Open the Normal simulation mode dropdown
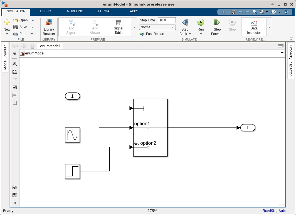The image size is (296, 215). (157, 27)
